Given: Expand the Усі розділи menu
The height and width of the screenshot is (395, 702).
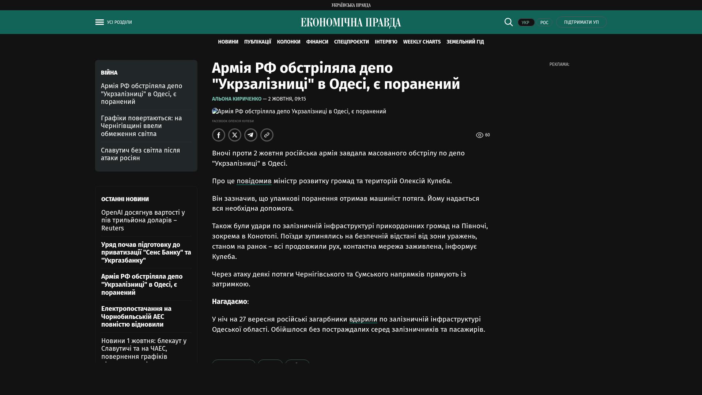Looking at the screenshot, I should click(119, 22).
